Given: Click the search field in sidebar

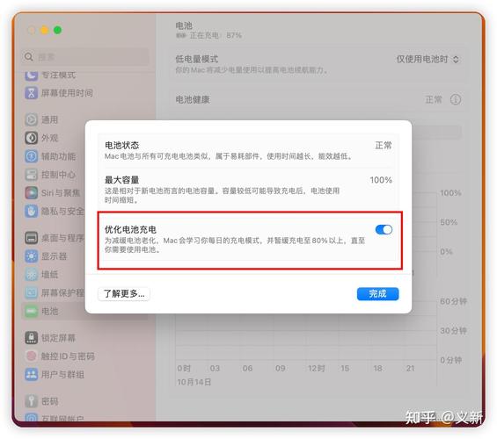Looking at the screenshot, I should tap(85, 57).
